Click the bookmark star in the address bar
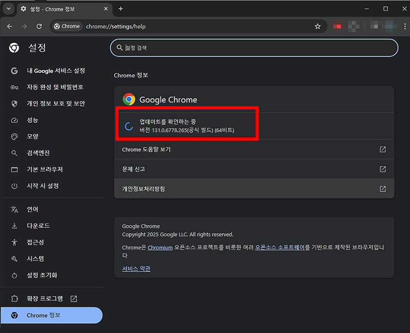410x333 pixels. [318, 26]
